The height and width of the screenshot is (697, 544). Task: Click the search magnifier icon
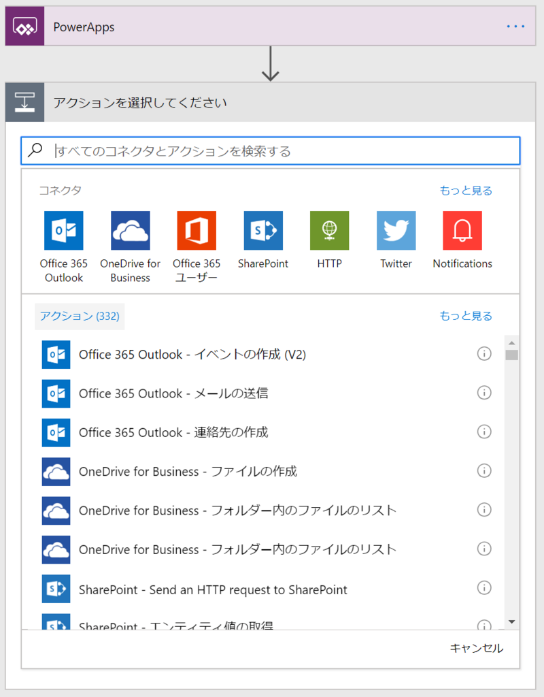click(35, 150)
